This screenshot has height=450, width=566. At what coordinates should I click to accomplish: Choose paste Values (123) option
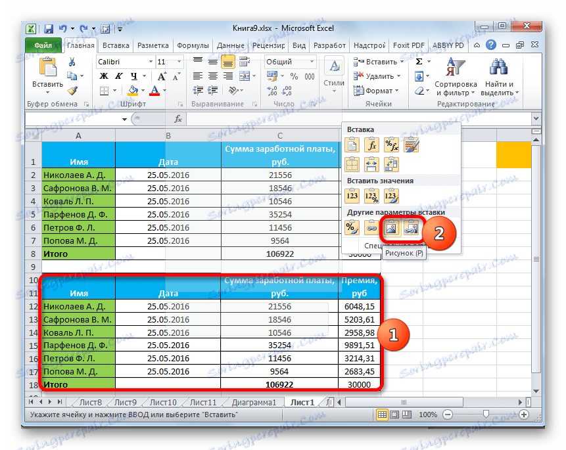pyautogui.click(x=352, y=194)
